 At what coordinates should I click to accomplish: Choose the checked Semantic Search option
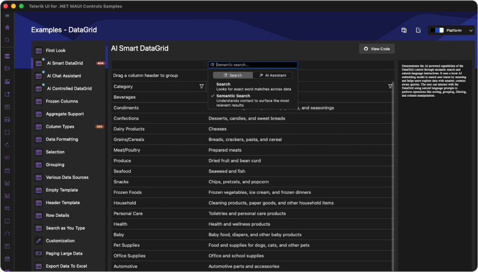coord(253,100)
